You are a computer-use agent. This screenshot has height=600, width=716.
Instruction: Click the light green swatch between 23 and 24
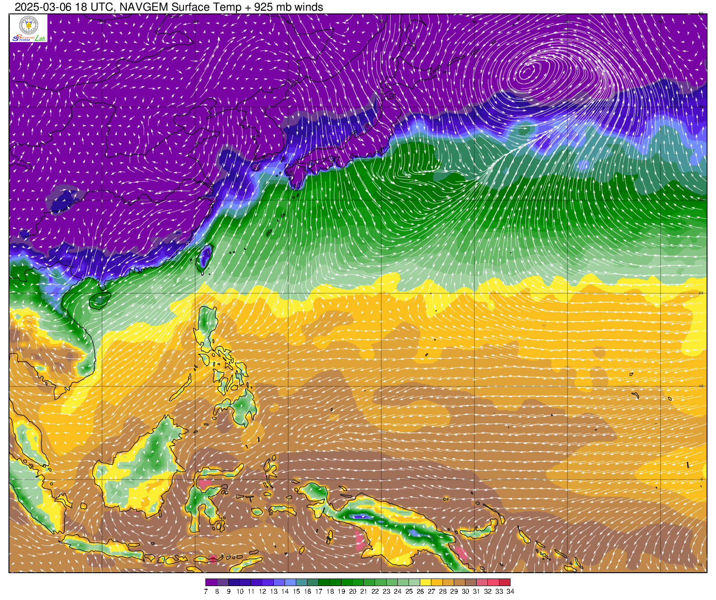(392, 582)
